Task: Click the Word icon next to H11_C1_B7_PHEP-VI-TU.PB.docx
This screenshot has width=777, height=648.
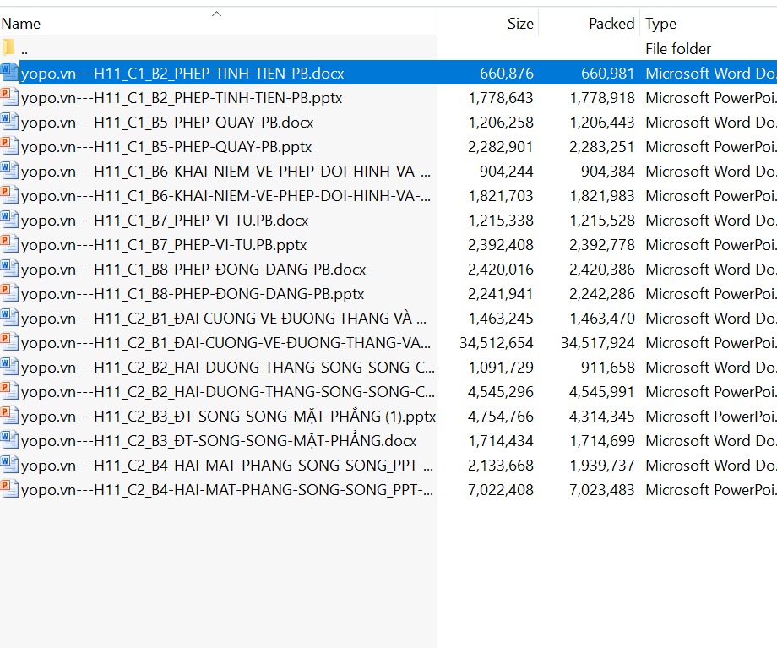Action: pos(9,220)
